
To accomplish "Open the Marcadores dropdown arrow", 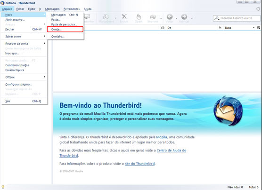I will [115, 18].
